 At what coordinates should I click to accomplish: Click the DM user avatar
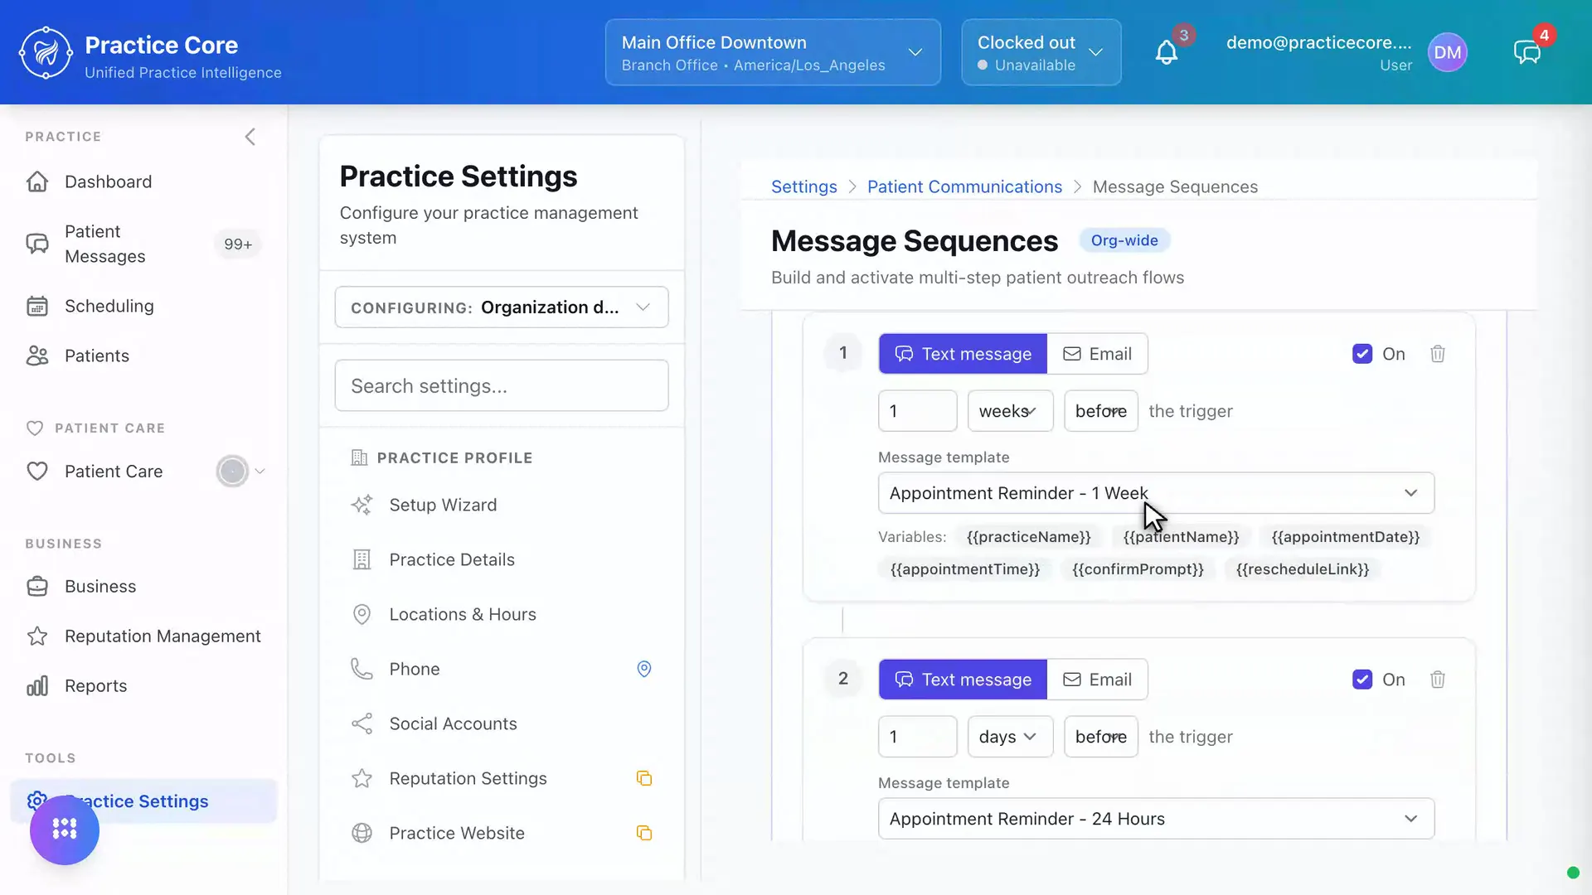tap(1448, 52)
